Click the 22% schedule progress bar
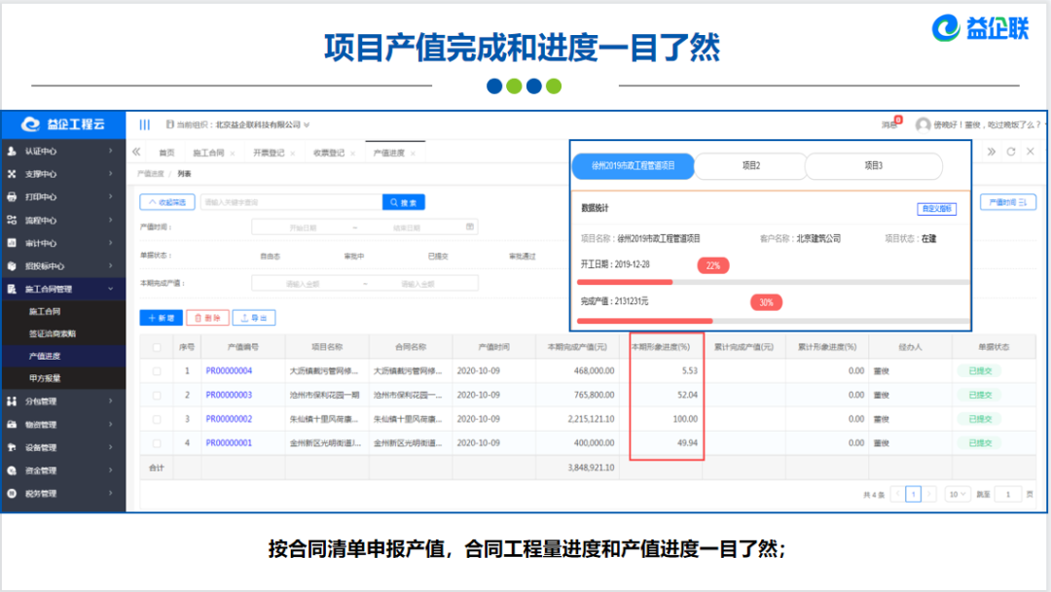Image resolution: width=1051 pixels, height=592 pixels. (773, 283)
